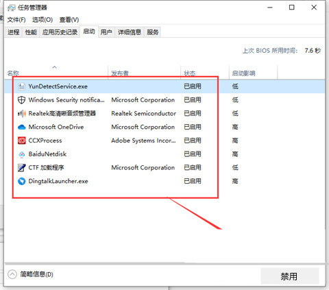Click the CCXProcess Adobe icon
329x290 pixels.
pyautogui.click(x=21, y=141)
